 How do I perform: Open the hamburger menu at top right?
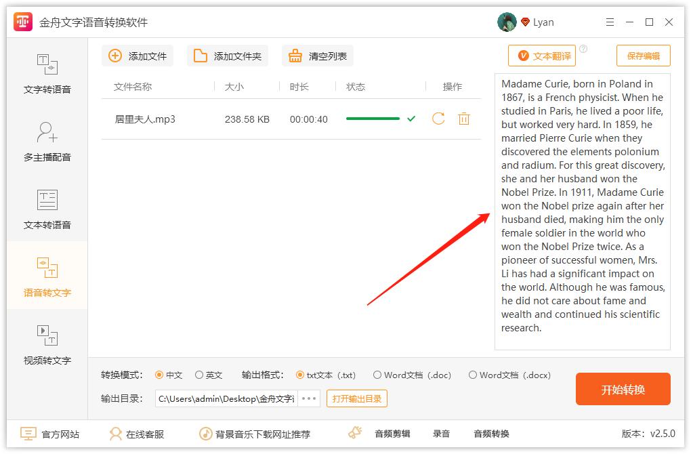(609, 22)
